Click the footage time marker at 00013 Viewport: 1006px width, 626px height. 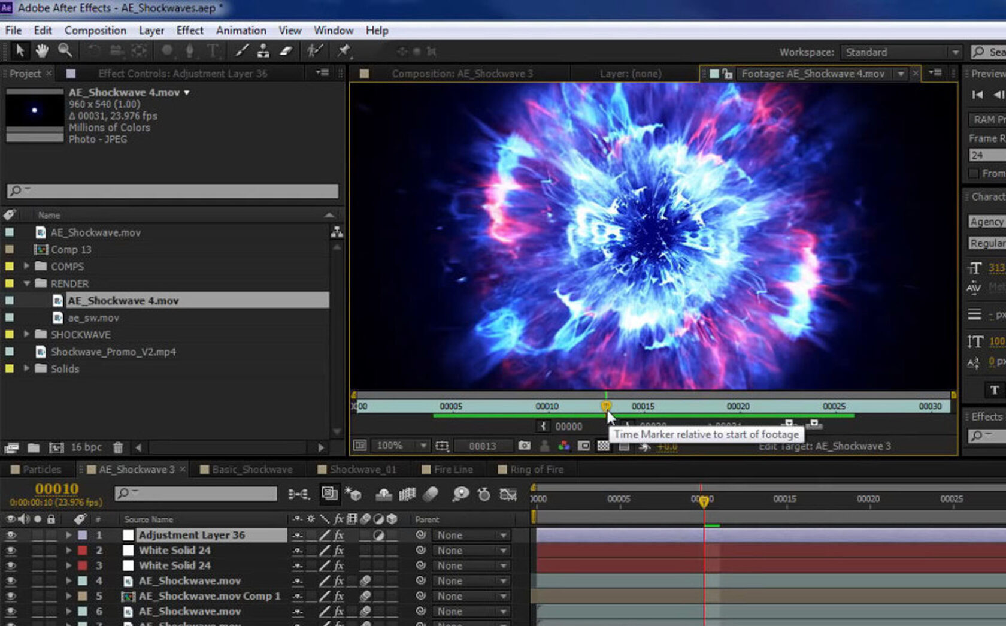coord(606,406)
